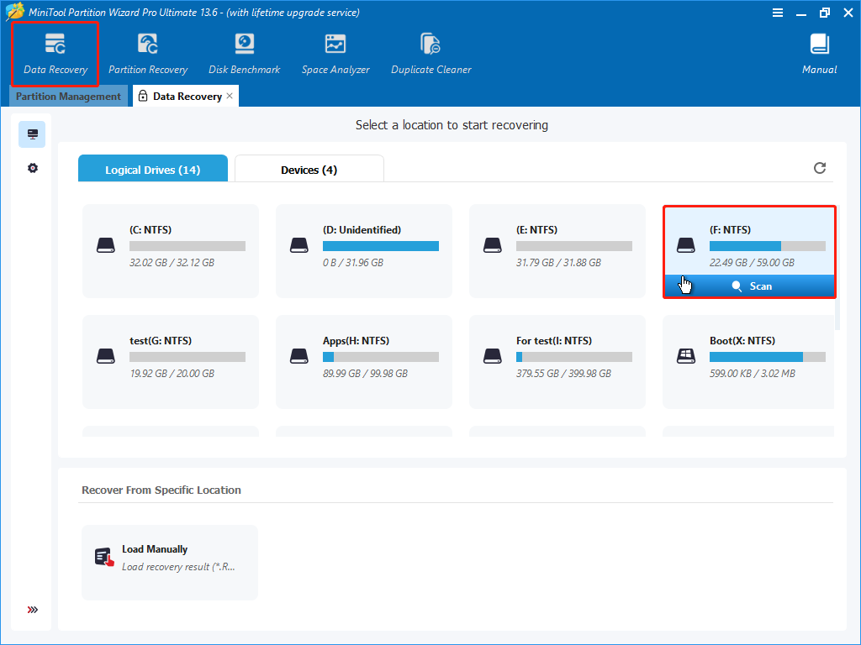
Task: Click the Apps(H:) drive usage bar
Action: 381,357
